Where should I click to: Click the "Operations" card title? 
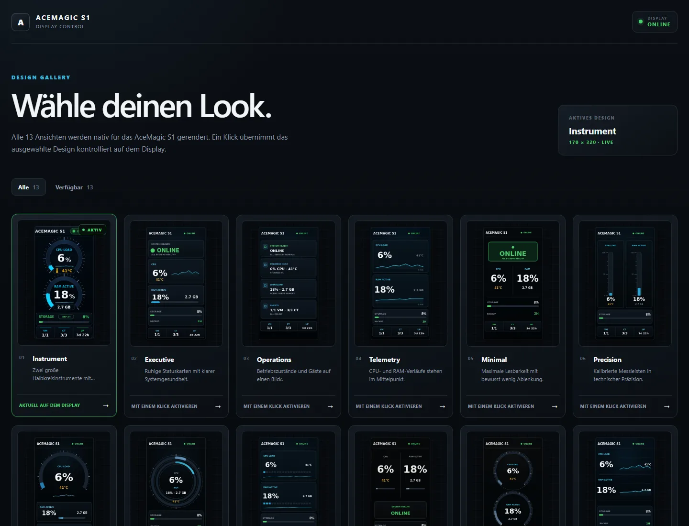(x=274, y=360)
